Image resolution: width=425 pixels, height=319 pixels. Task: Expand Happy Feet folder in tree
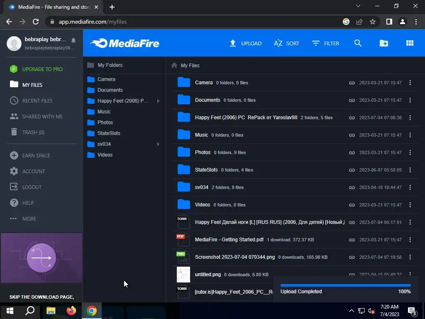tap(158, 101)
